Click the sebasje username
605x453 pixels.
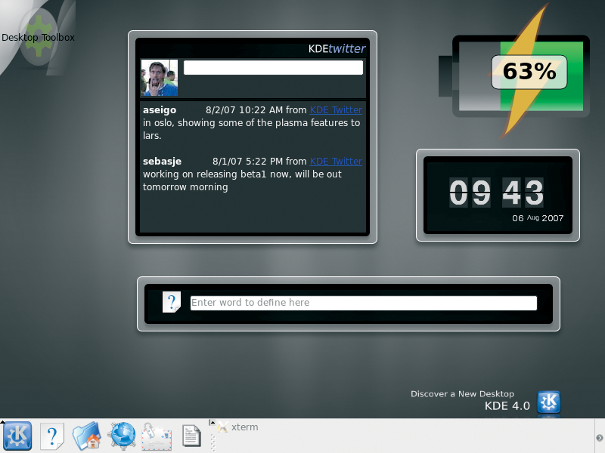(162, 162)
